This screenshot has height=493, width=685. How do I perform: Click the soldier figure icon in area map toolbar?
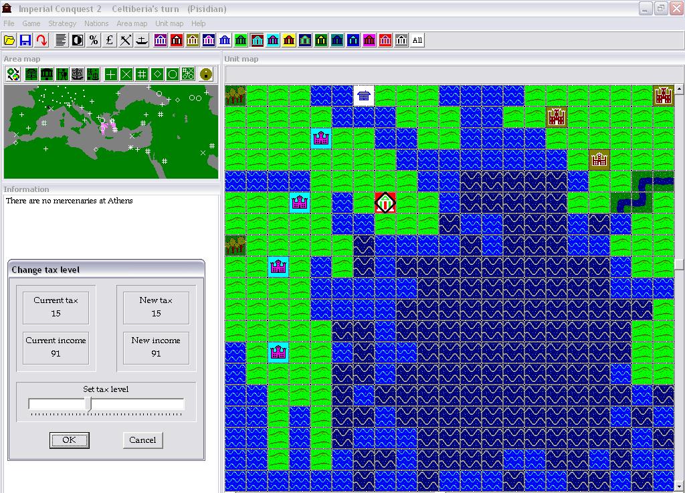(x=62, y=74)
